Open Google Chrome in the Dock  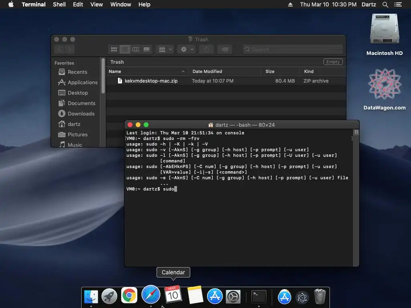(x=129, y=296)
